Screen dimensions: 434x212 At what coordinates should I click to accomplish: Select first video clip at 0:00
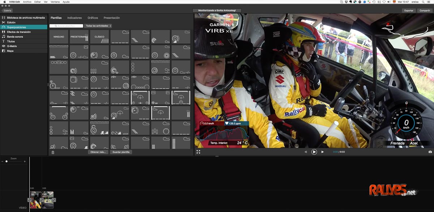click(35, 200)
